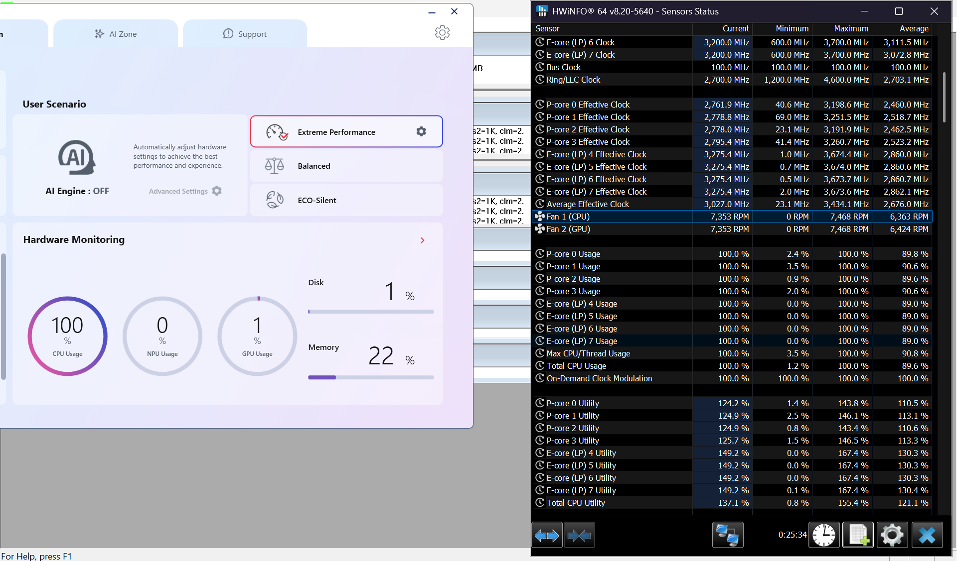Minimize the MSI Center window
This screenshot has width=957, height=561.
(x=432, y=12)
